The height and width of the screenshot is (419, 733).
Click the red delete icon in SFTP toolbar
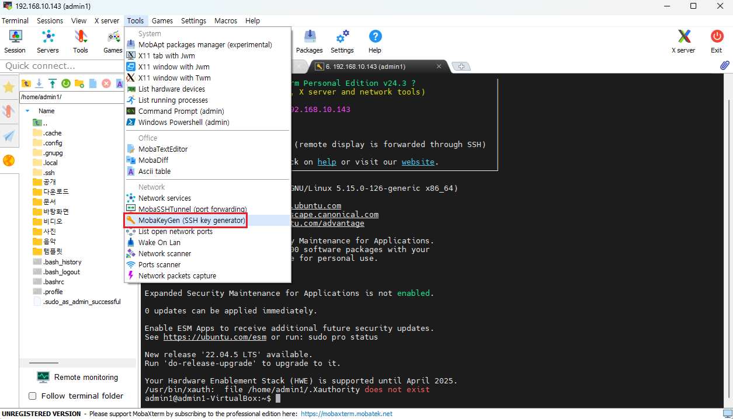pos(106,83)
